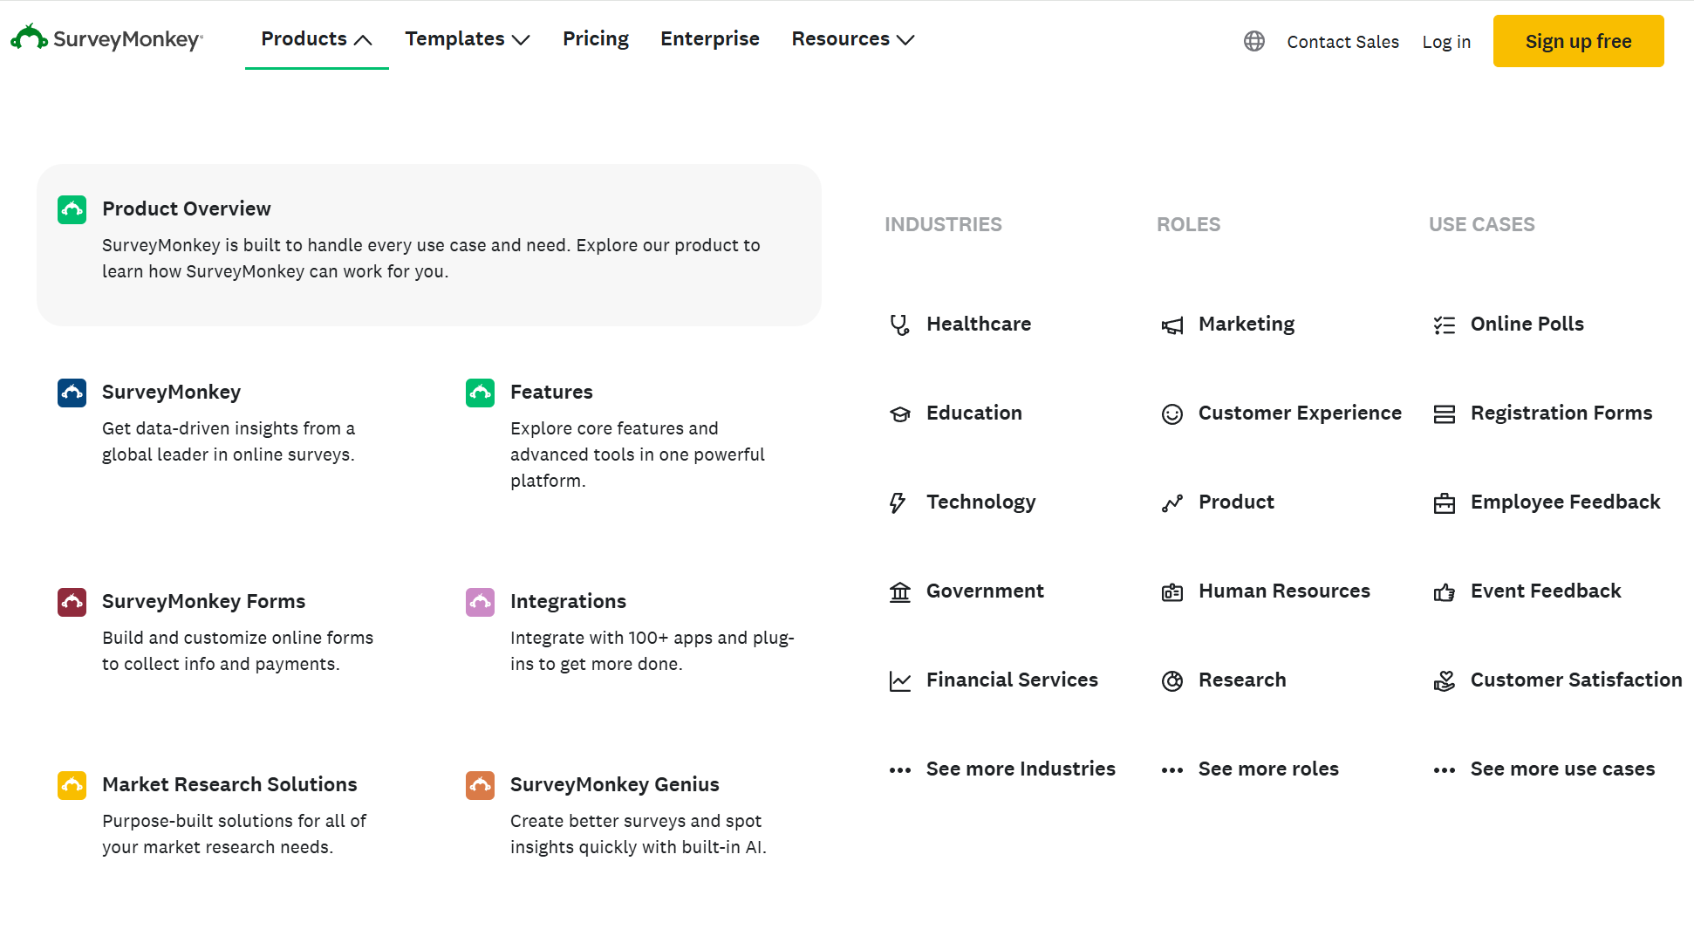The width and height of the screenshot is (1694, 950).
Task: Click the maroon SurveyMonkey Forms icon
Action: (x=72, y=602)
